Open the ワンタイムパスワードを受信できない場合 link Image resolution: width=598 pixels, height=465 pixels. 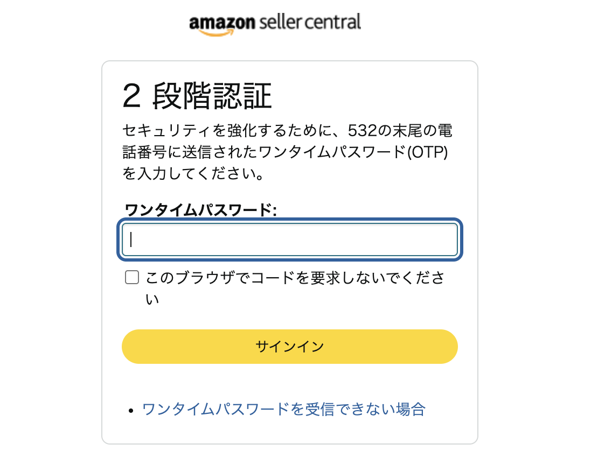tap(283, 410)
